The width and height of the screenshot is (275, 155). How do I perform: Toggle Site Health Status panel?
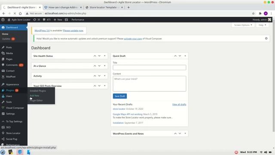pyautogui.click(x=105, y=56)
